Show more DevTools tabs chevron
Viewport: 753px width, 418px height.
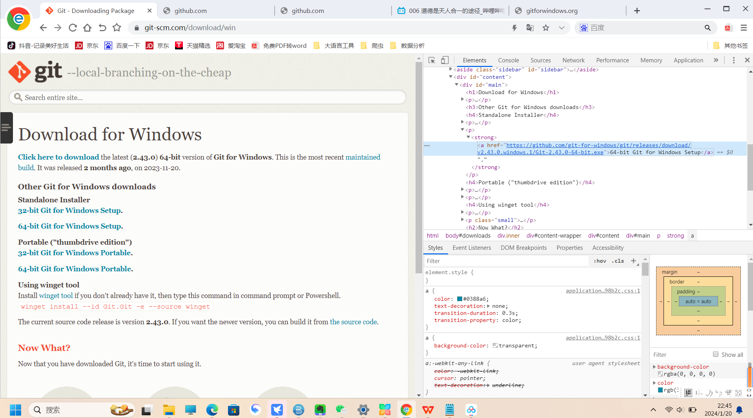[716, 60]
